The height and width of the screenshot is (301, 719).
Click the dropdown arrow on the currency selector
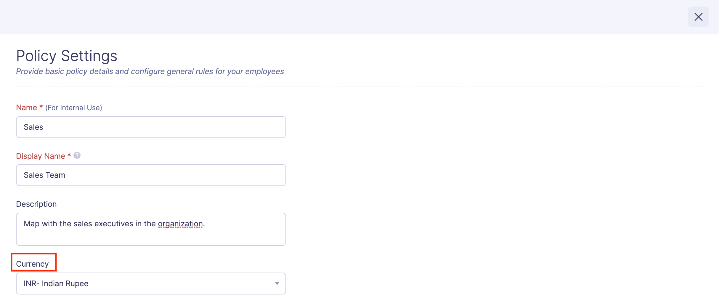(x=277, y=284)
